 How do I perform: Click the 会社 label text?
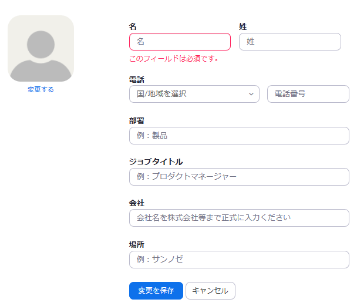coord(137,203)
